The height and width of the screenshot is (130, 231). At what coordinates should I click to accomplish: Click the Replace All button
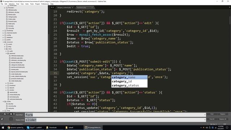pos(223,119)
